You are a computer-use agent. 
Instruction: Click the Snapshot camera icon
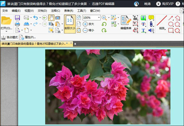(x=58, y=18)
